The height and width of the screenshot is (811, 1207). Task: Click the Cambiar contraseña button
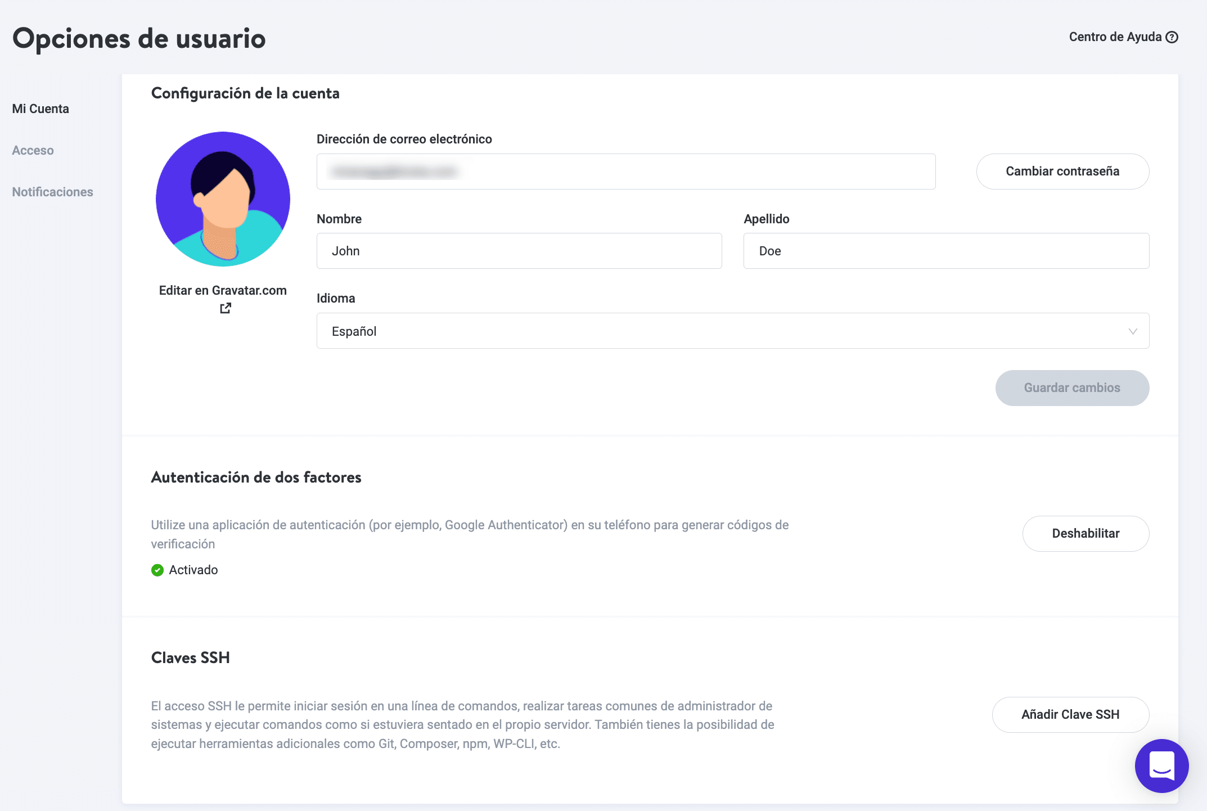click(1062, 172)
